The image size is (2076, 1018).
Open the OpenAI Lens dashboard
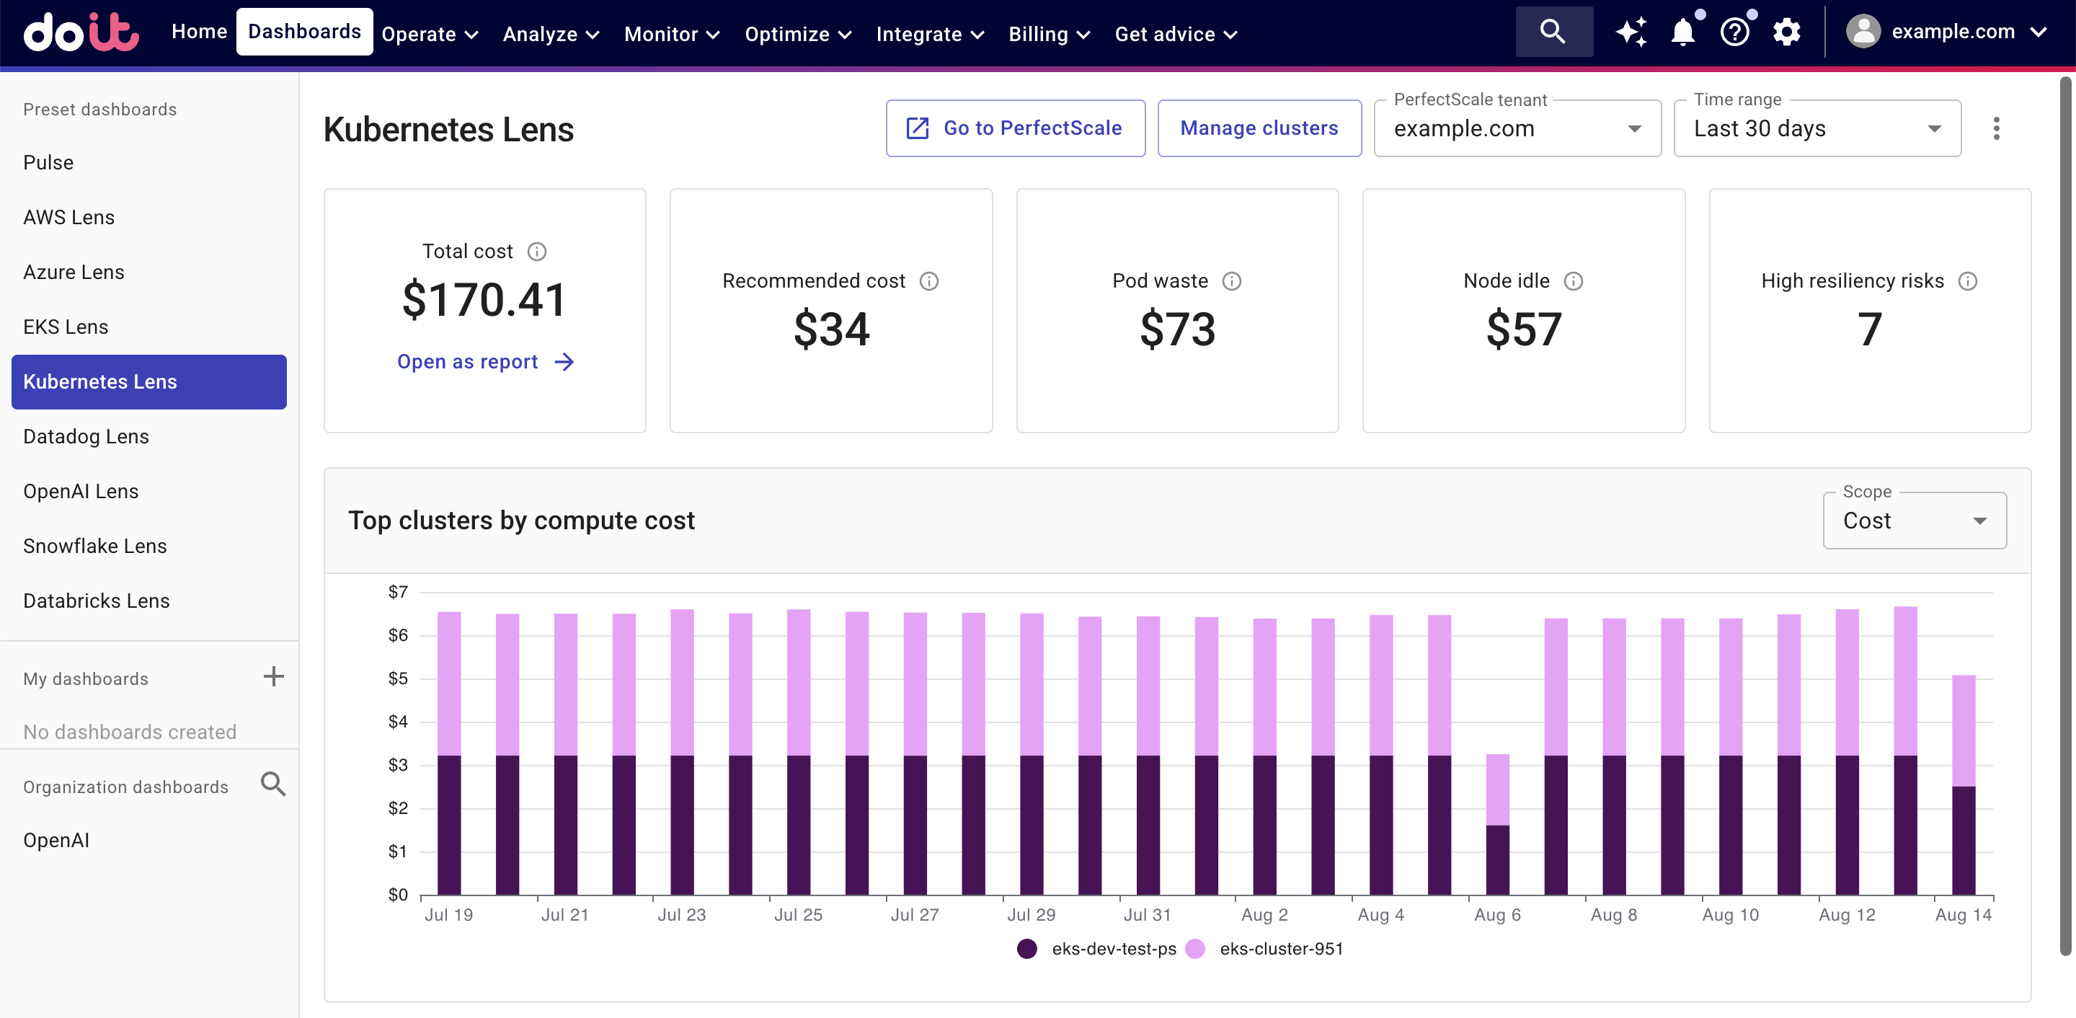149,492
